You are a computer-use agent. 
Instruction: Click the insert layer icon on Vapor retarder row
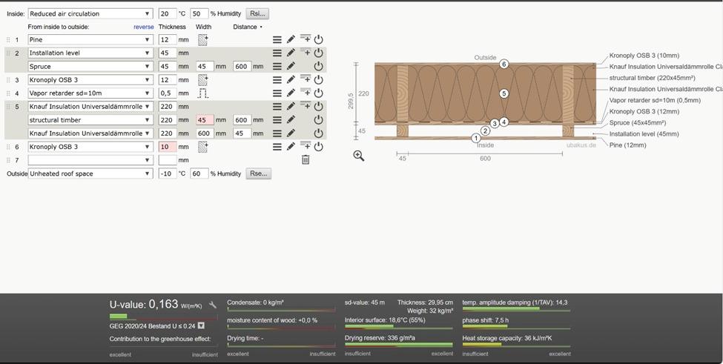coord(306,92)
